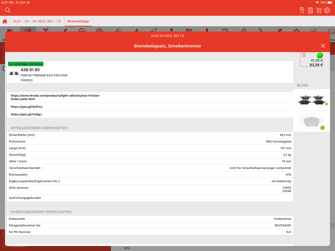This screenshot has height=251, width=335.
Task: Select the 'Länge [mm]' row label
Action: [17, 148]
